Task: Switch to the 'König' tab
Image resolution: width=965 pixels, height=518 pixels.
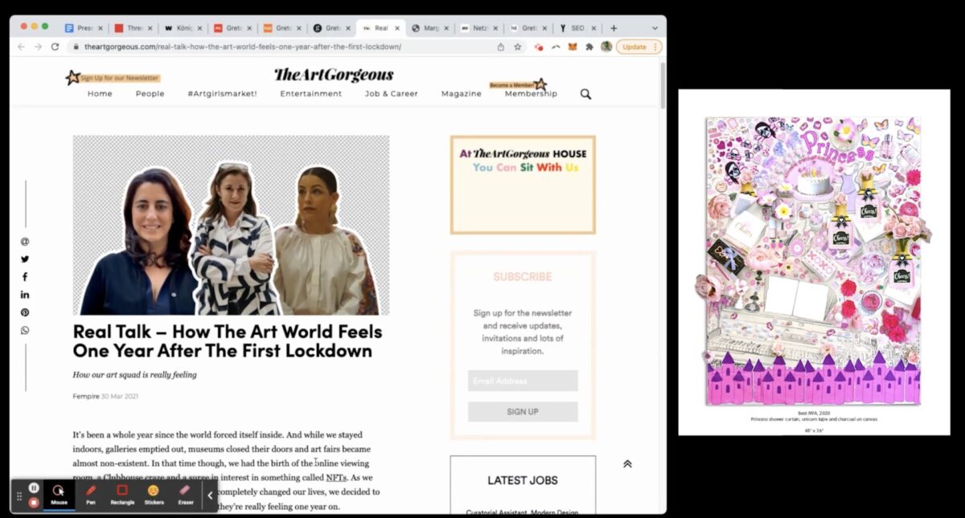Action: 183,28
